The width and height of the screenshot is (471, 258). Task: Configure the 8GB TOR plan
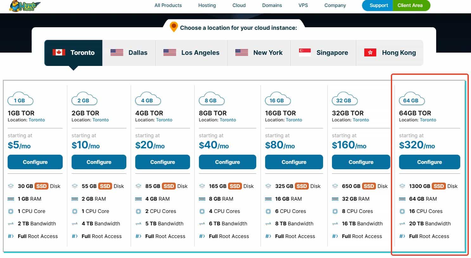(227, 162)
